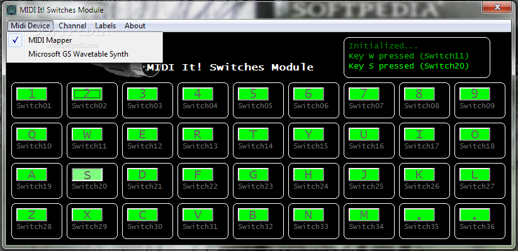Image resolution: width=518 pixels, height=251 pixels.
Task: Fire the D button for Switch21
Action: (x=142, y=175)
